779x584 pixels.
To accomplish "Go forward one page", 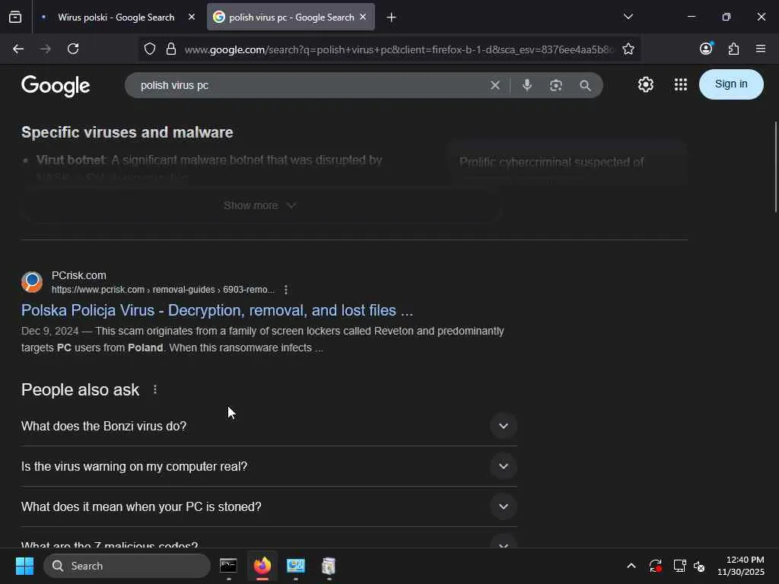I will pos(46,49).
